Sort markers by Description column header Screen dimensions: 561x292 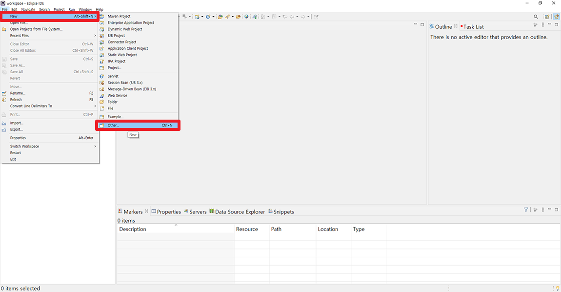pyautogui.click(x=175, y=229)
